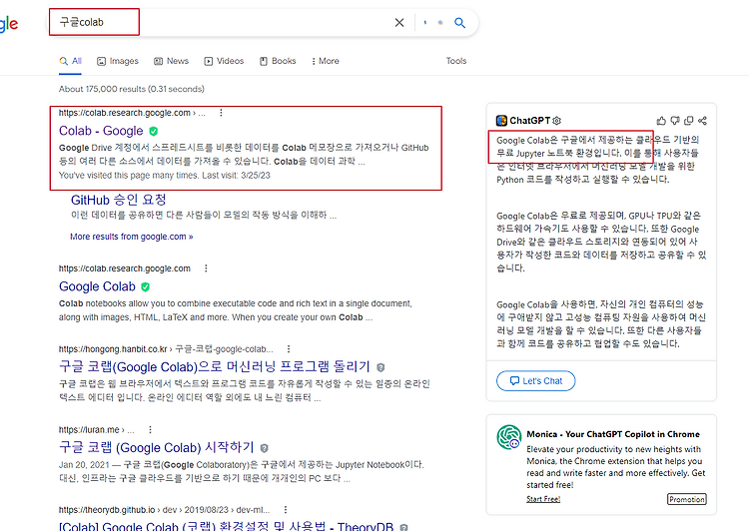Viewport: 749px width, 531px height.
Task: Click Start Free! in the Monica card
Action: click(543, 499)
